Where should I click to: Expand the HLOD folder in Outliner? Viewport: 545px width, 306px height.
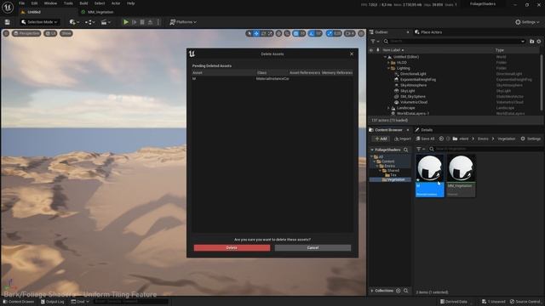(388, 63)
